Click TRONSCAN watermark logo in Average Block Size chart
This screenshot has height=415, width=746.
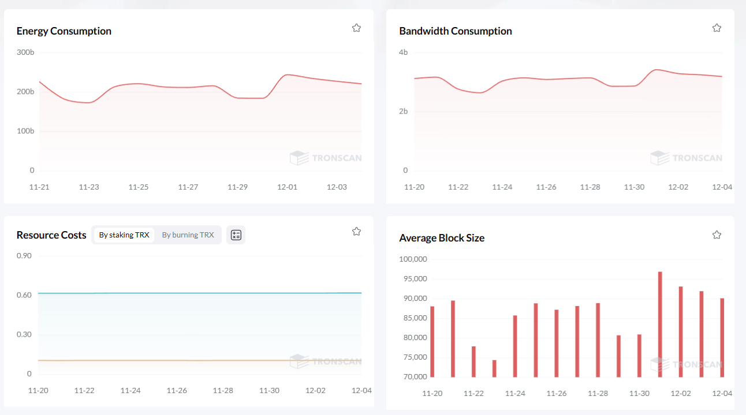click(686, 364)
